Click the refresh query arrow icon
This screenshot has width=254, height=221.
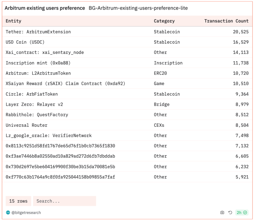coord(230,213)
